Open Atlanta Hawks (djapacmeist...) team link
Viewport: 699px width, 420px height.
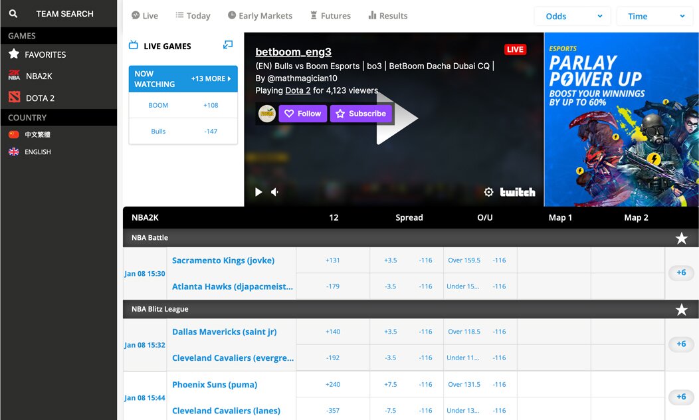(x=233, y=286)
